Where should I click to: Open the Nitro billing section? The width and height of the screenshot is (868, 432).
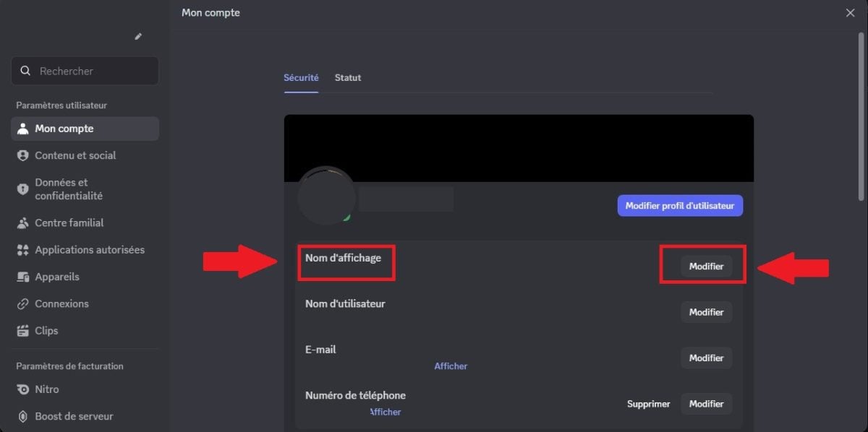[23, 389]
